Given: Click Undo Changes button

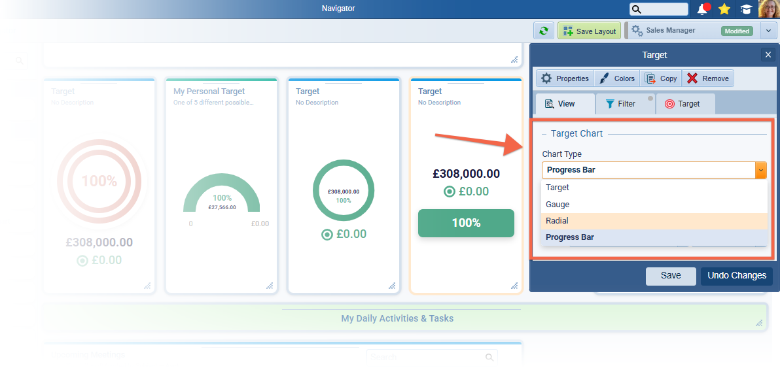Looking at the screenshot, I should click(x=736, y=276).
